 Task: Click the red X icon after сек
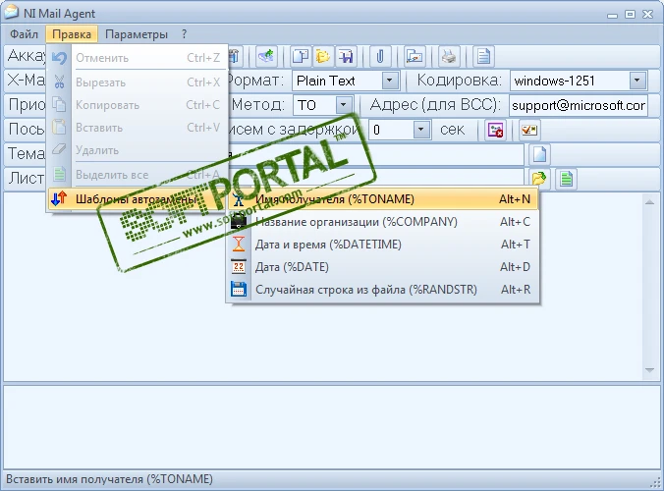(x=495, y=130)
